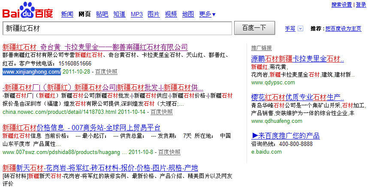Open 百度快照 for the china.nowec.com result
The height and width of the screenshot is (187, 368).
162,112
